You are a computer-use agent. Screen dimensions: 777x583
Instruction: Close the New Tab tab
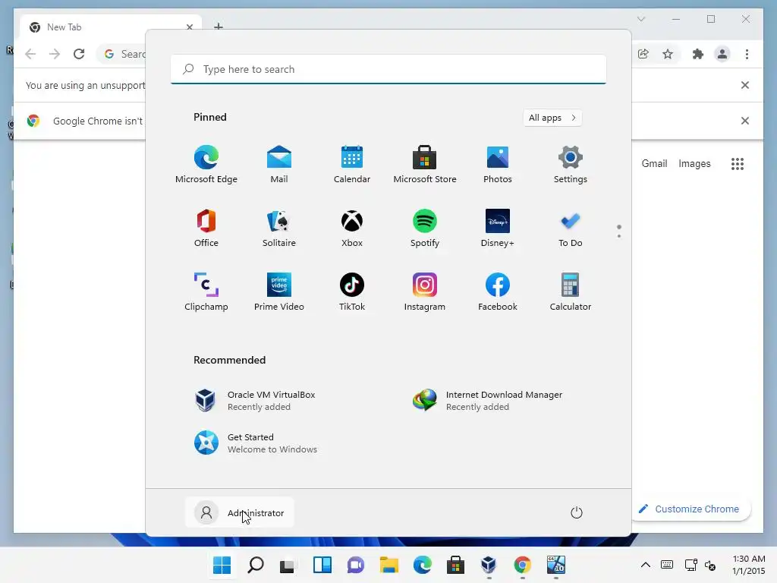click(x=189, y=27)
